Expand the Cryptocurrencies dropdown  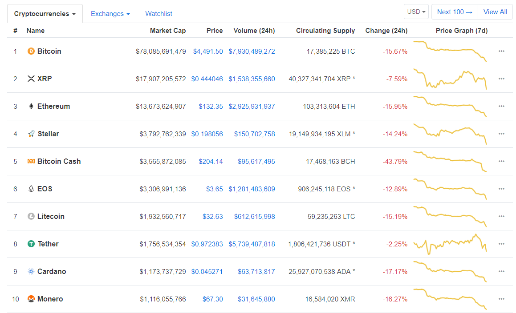point(45,14)
